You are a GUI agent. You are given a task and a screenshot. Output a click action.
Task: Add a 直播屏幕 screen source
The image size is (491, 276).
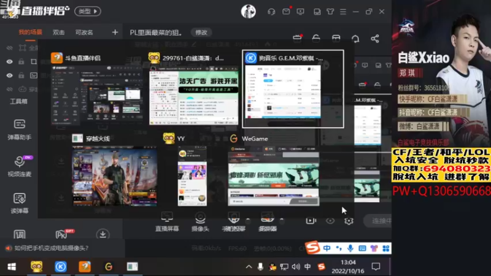click(x=167, y=222)
